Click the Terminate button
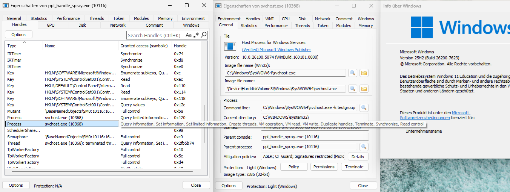510x192 pixels. coord(355,167)
